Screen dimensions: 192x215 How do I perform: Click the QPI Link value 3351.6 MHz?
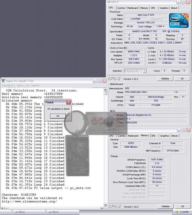(x=134, y=63)
